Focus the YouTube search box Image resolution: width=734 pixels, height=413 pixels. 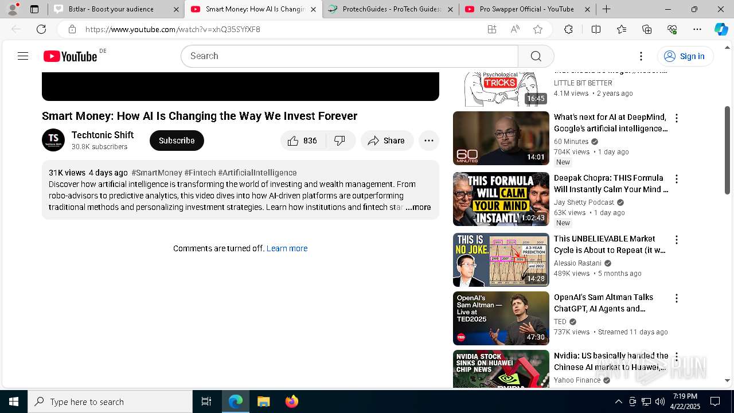click(x=350, y=56)
